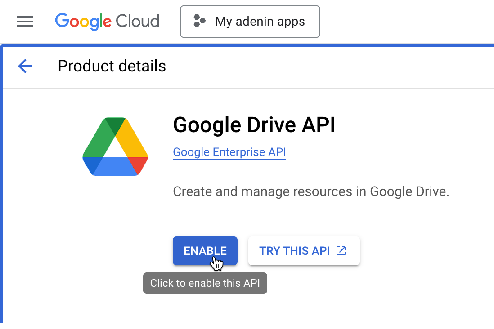Click the hexagon project icon in project picker

[x=199, y=21]
